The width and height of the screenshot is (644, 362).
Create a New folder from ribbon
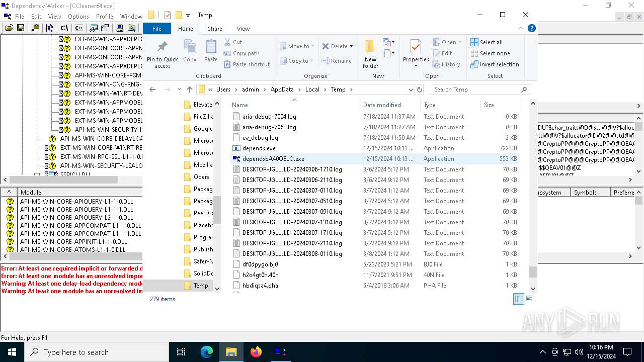click(370, 54)
